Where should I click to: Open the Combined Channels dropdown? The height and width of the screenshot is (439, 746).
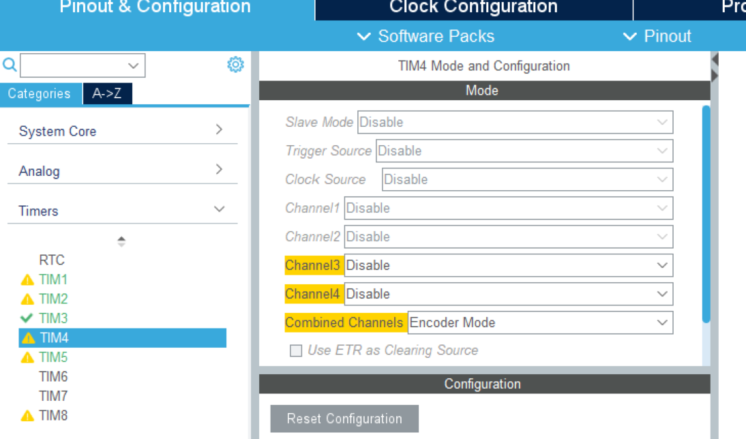point(539,322)
